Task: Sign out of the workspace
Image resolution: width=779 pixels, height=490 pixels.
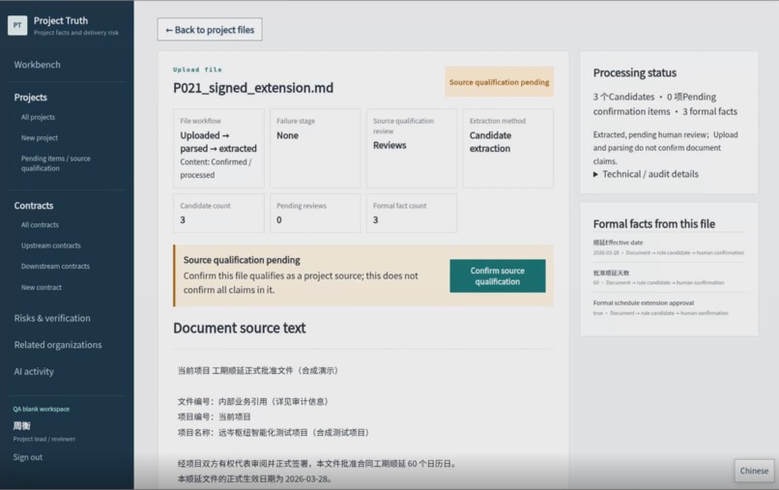Action: pyautogui.click(x=28, y=457)
